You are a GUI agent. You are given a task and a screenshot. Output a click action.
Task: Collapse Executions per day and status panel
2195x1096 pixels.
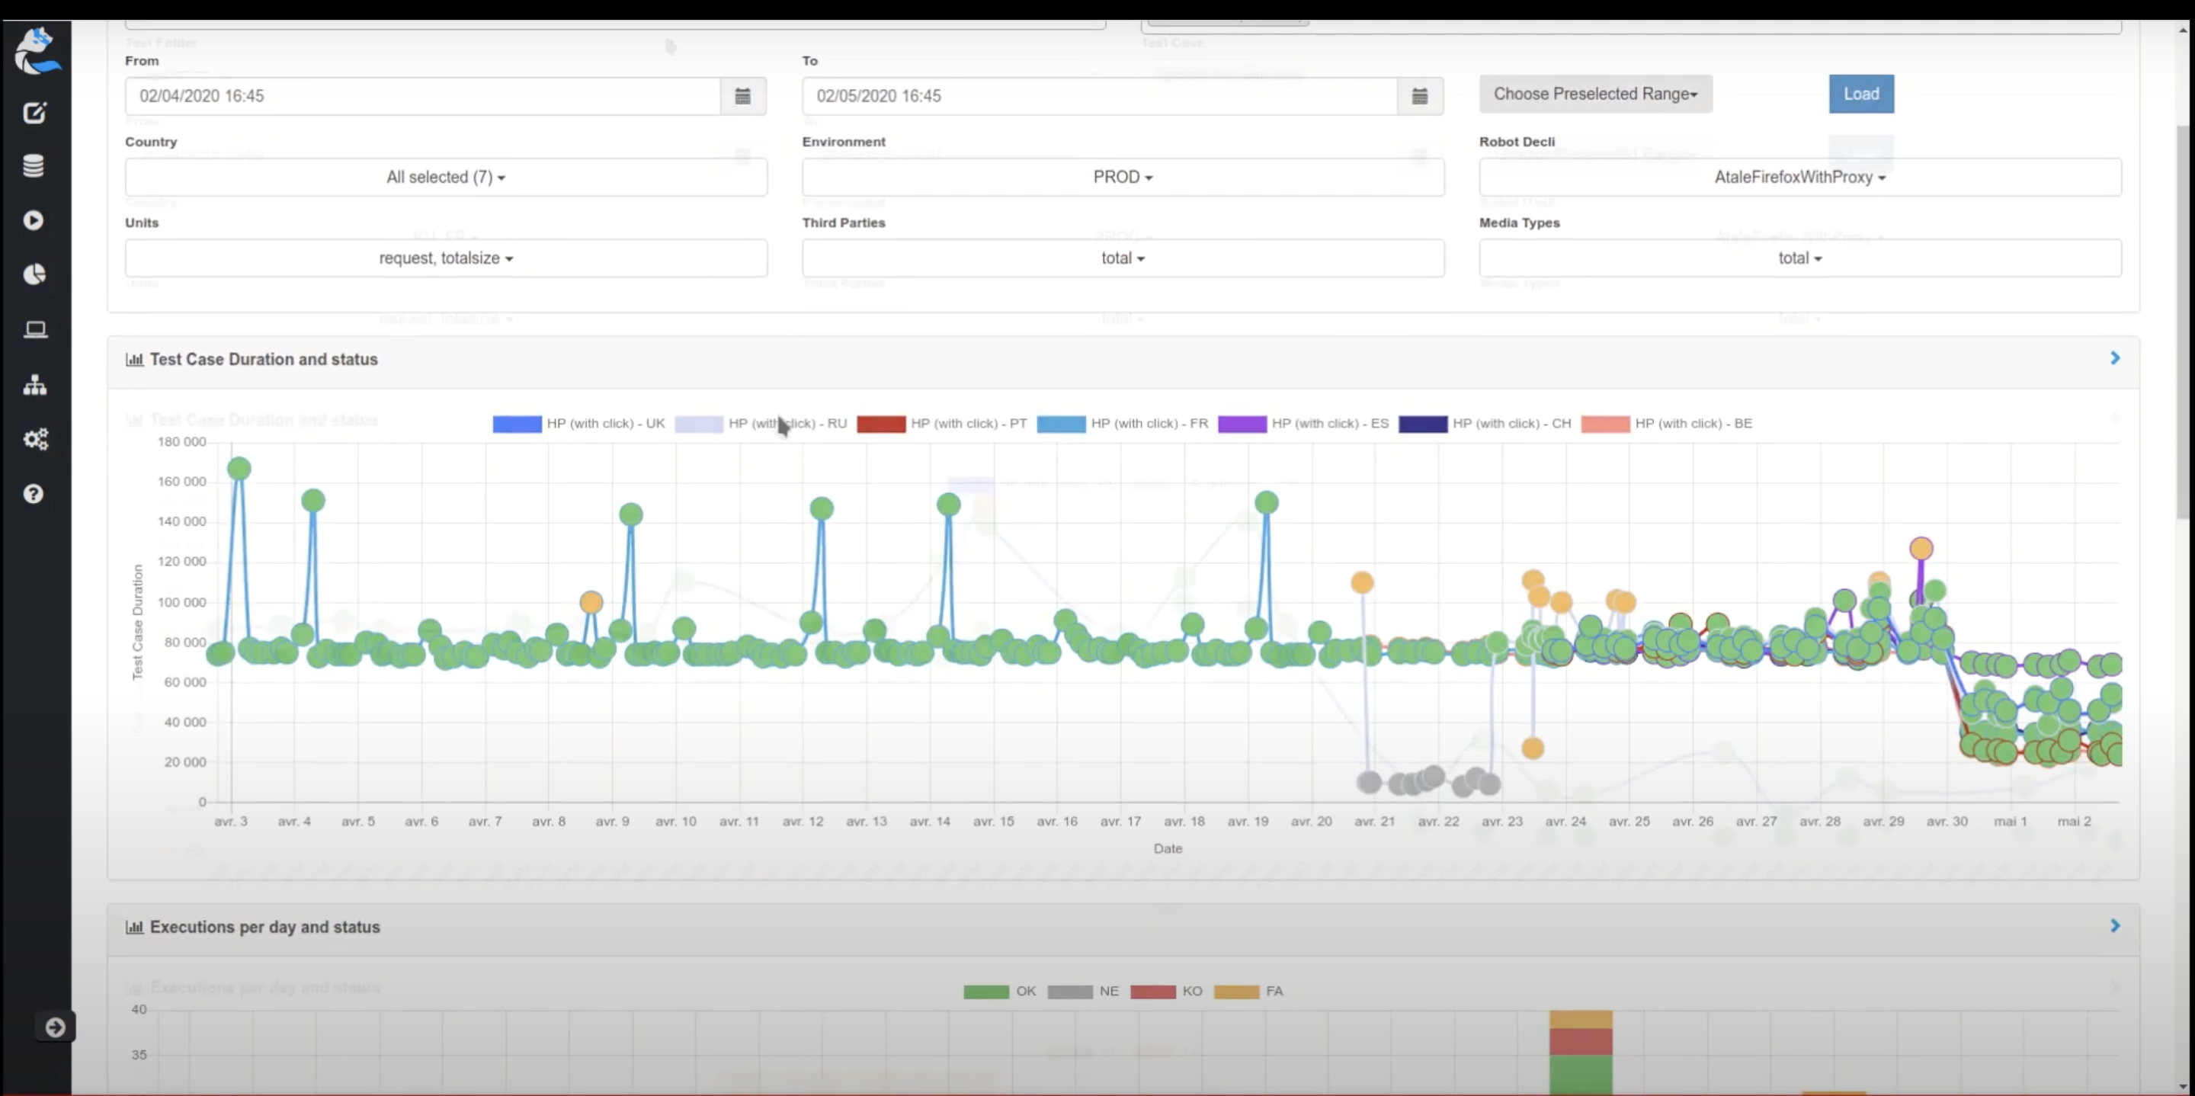(x=2114, y=925)
